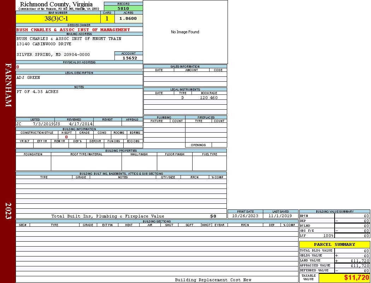The width and height of the screenshot is (371, 283).
Task: Click the account number 15652
Action: (130, 58)
